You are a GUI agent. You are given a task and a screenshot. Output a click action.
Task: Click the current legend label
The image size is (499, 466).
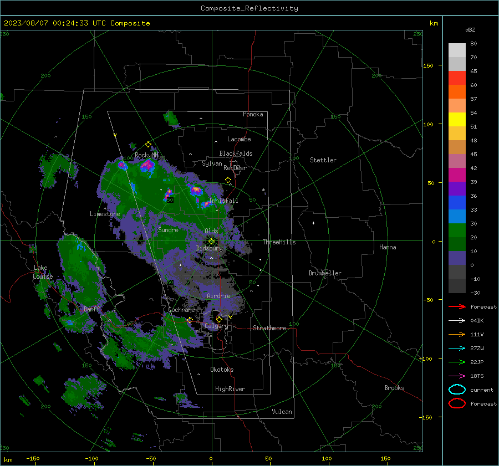(482, 390)
